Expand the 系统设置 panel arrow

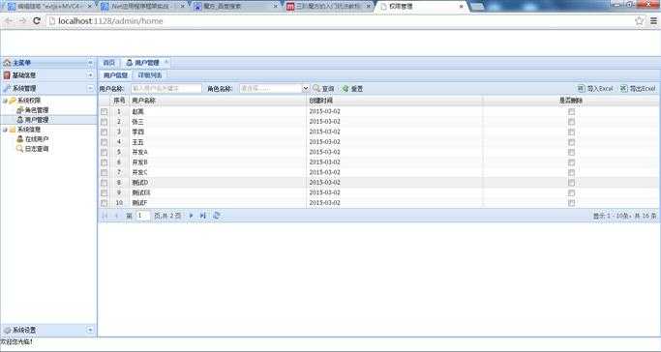(x=90, y=330)
